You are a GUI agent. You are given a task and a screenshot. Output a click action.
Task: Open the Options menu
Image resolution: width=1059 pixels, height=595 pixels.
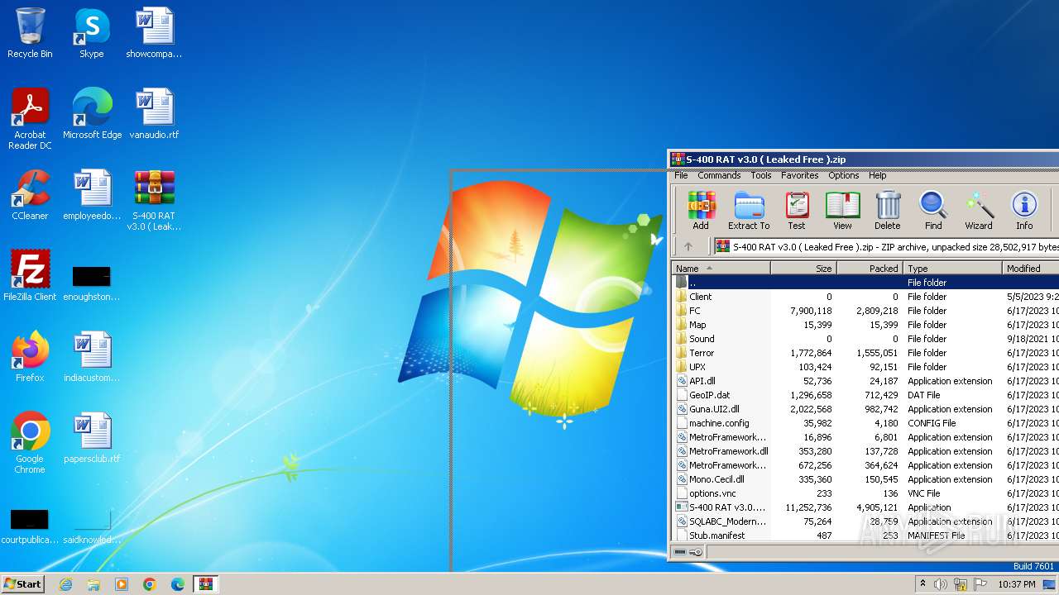tap(844, 175)
